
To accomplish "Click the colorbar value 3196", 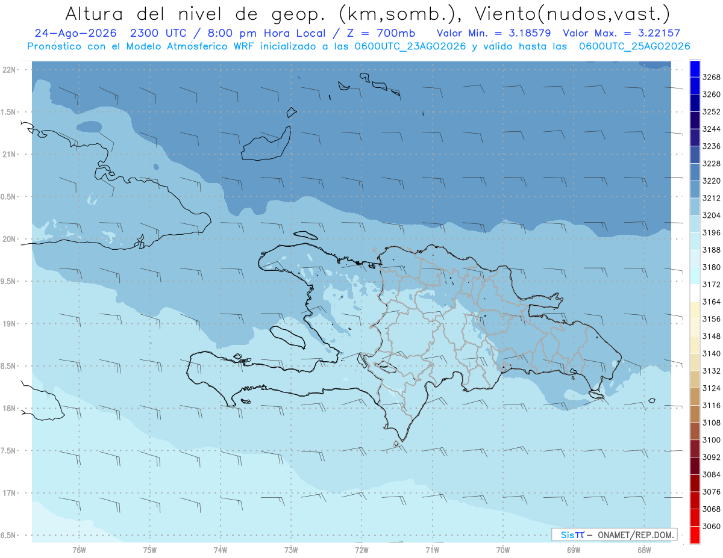I will point(712,232).
